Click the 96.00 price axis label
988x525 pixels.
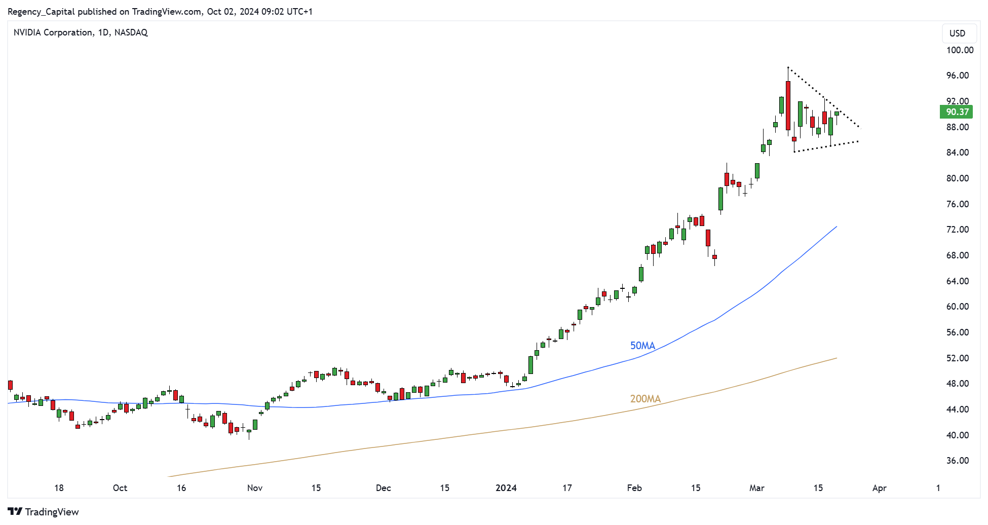(958, 76)
